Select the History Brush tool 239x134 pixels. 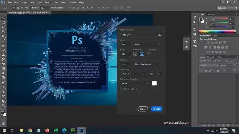click(x=3, y=59)
